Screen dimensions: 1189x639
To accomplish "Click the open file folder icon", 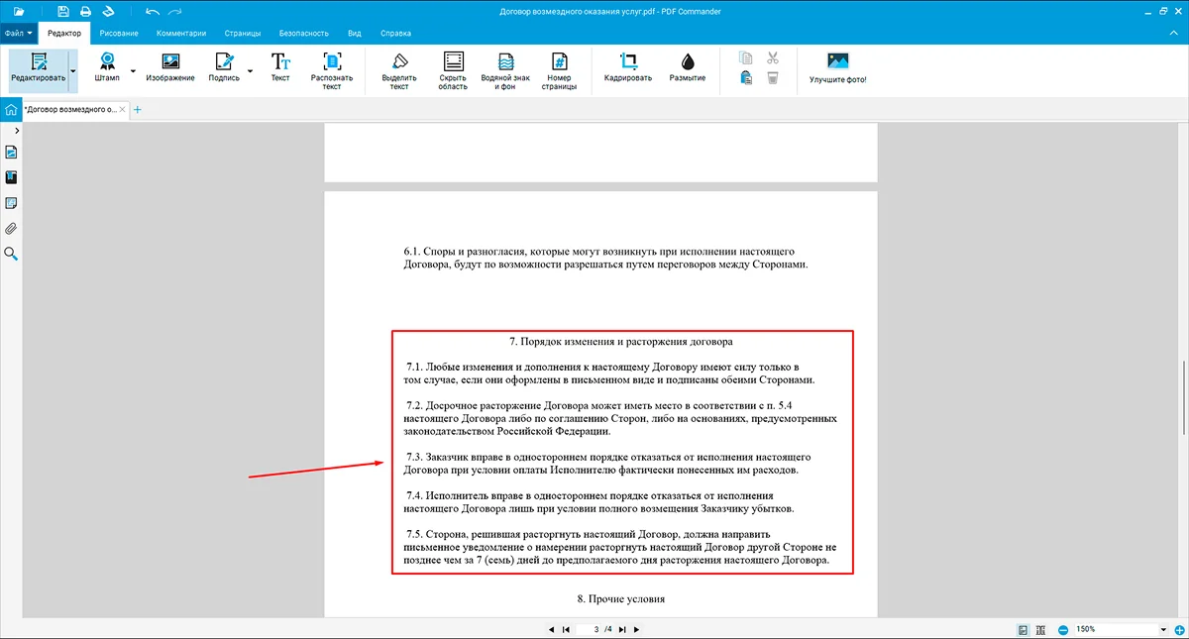I will pyautogui.click(x=18, y=11).
